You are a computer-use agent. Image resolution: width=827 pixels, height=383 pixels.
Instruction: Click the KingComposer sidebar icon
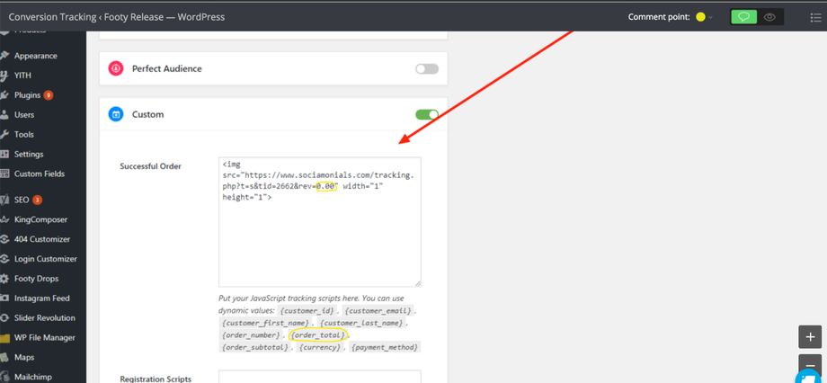tap(4, 219)
